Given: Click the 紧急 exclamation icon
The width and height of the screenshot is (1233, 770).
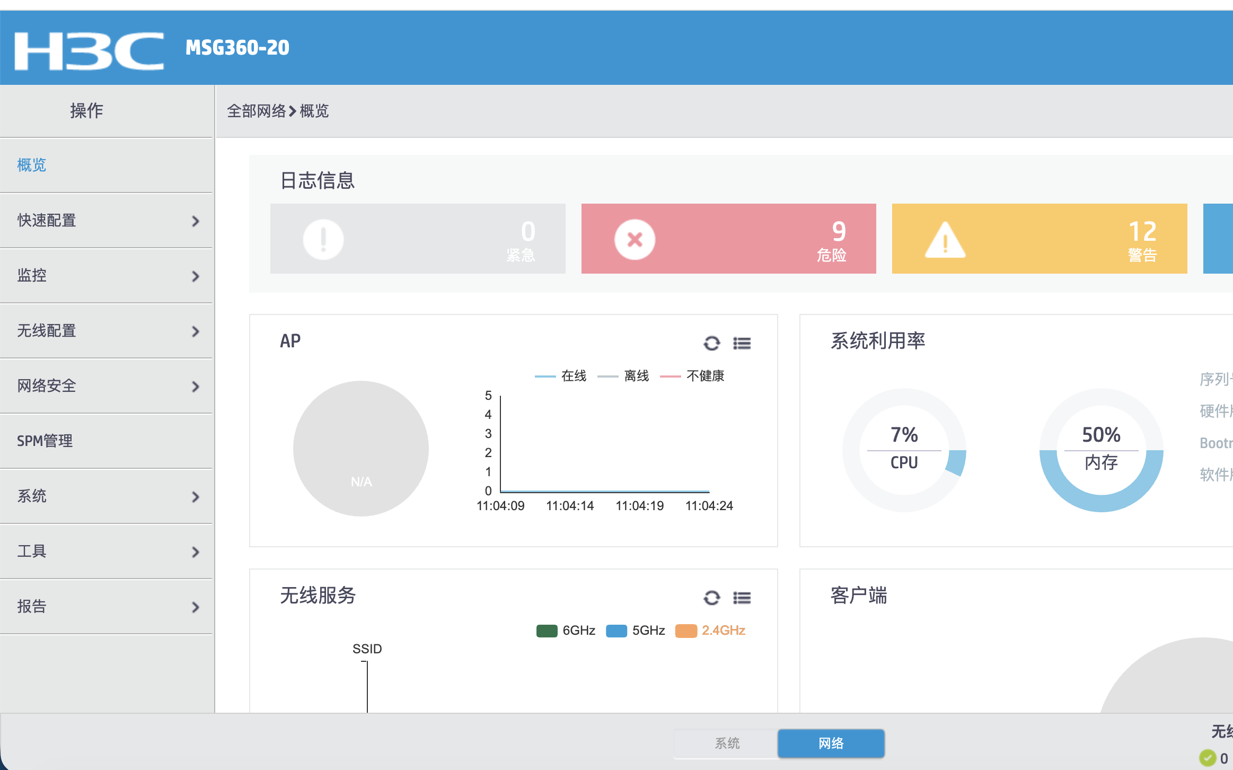Looking at the screenshot, I should click(323, 239).
